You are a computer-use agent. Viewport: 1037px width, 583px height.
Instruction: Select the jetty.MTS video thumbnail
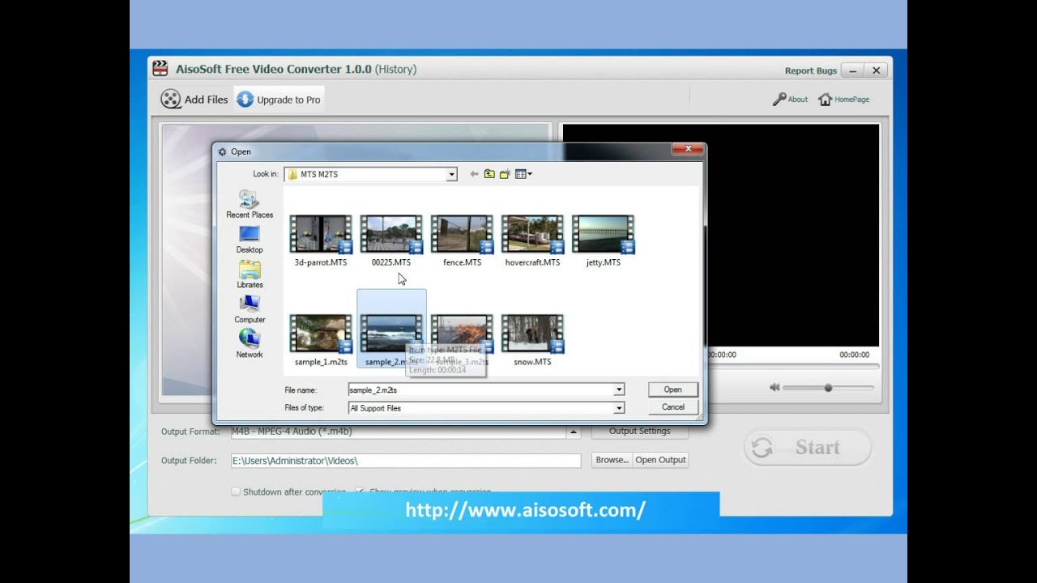tap(603, 235)
